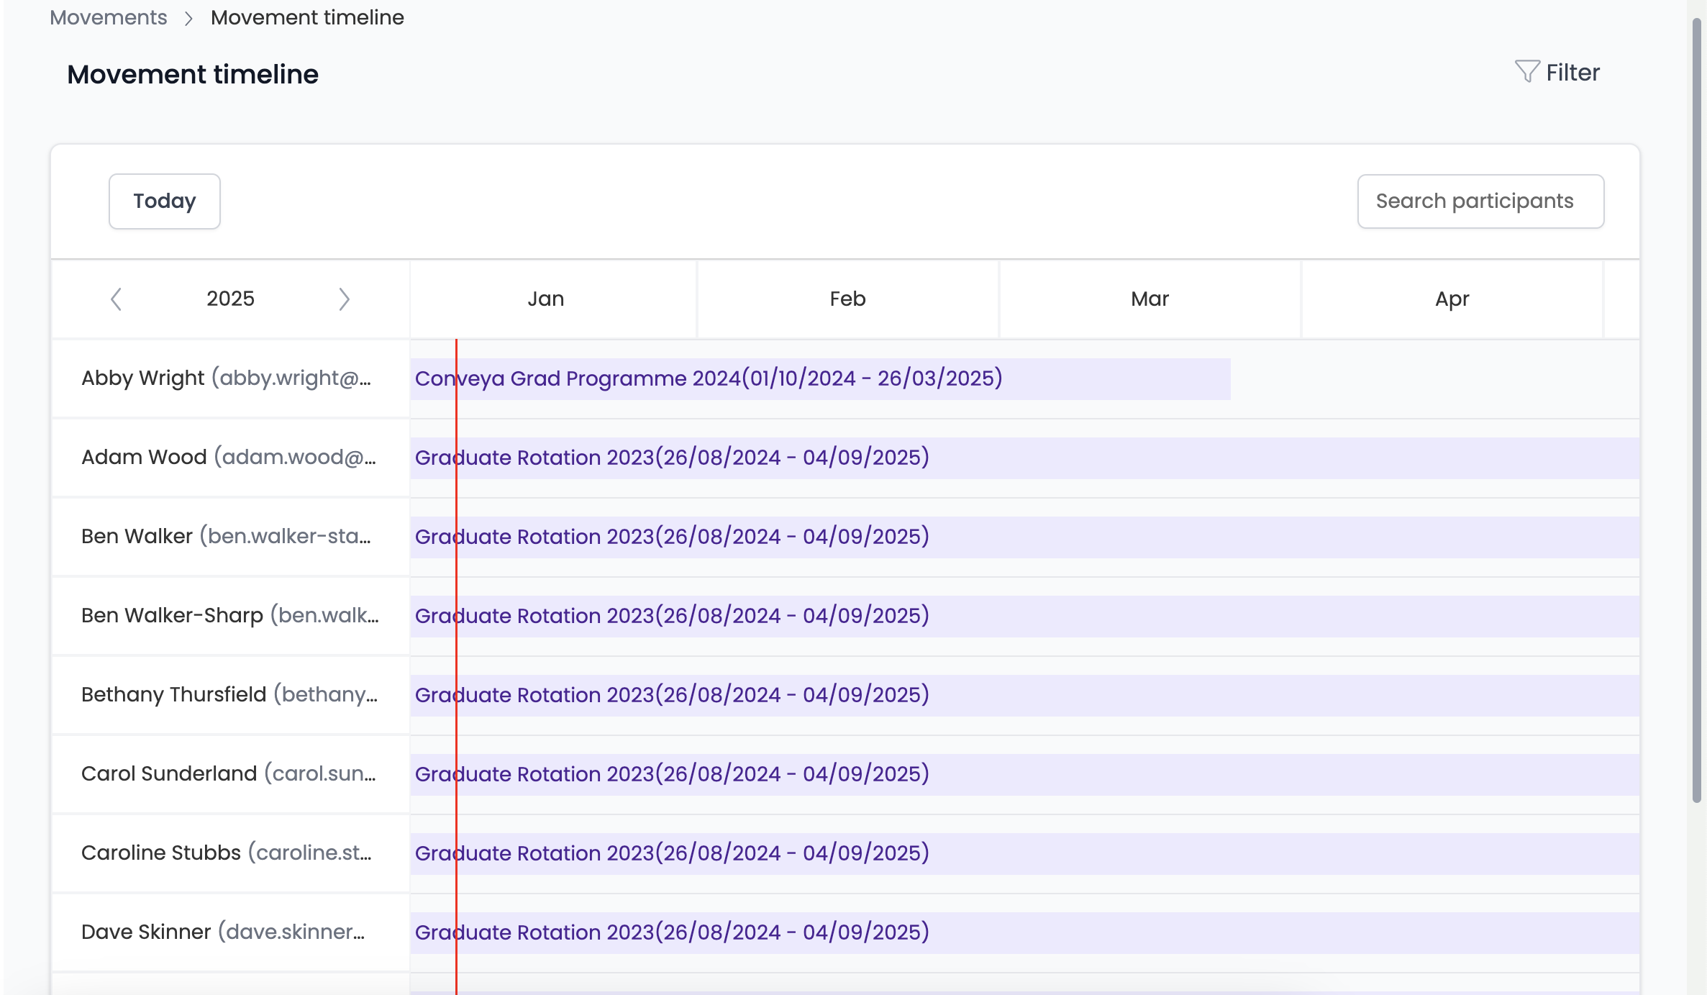Open the Filter funnel icon

pyautogui.click(x=1526, y=72)
